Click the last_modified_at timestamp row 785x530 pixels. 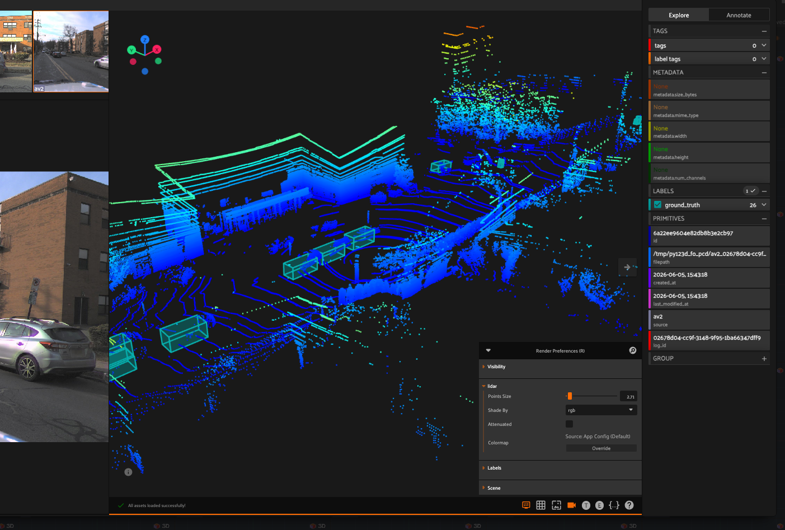pyautogui.click(x=709, y=299)
